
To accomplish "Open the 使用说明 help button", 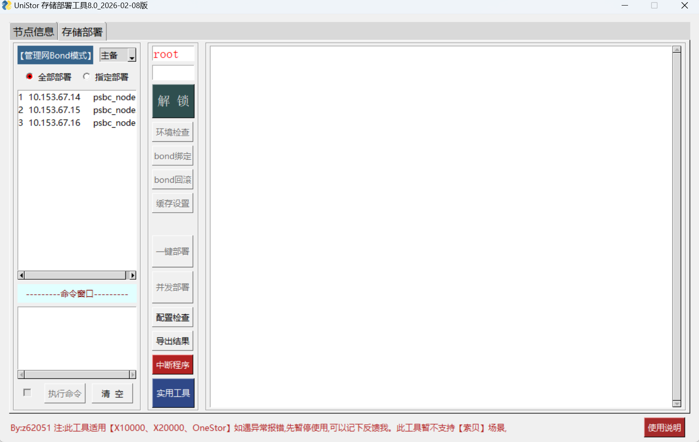I will point(664,427).
